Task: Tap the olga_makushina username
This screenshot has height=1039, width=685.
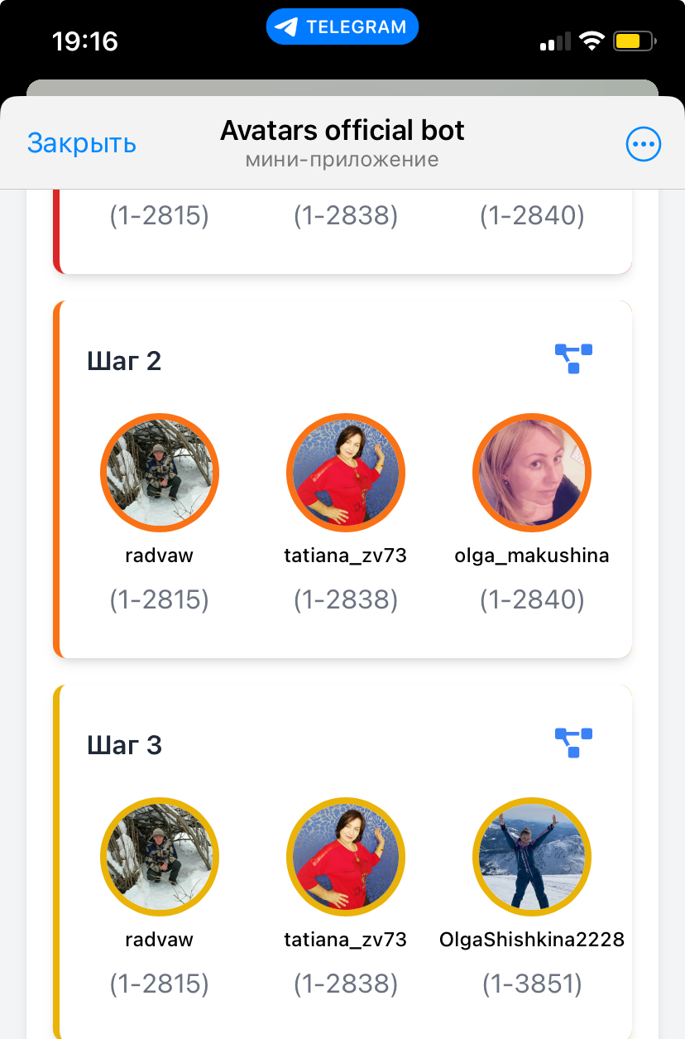Action: [x=532, y=556]
